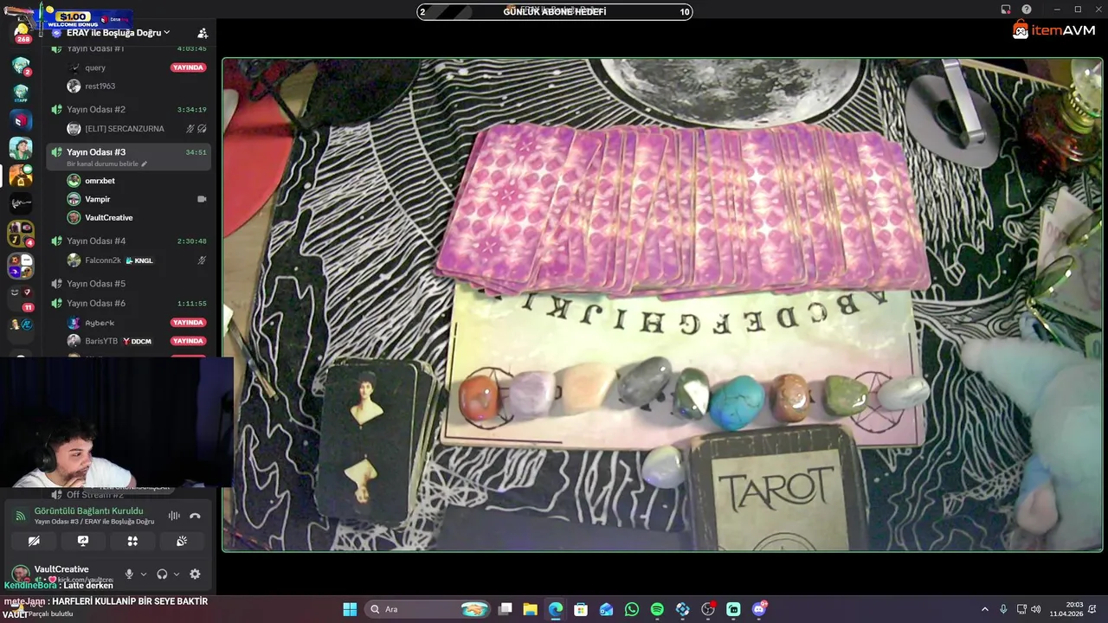Click the share screen button
The image size is (1108, 623).
pos(83,541)
